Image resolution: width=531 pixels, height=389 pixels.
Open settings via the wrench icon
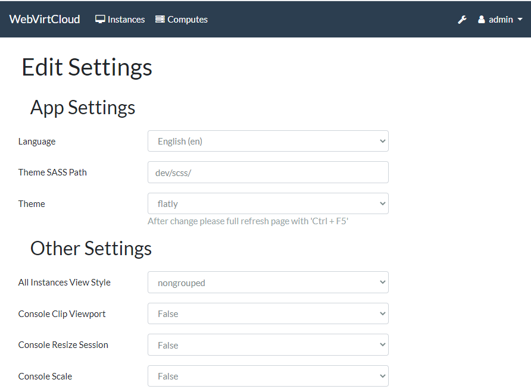pyautogui.click(x=462, y=20)
